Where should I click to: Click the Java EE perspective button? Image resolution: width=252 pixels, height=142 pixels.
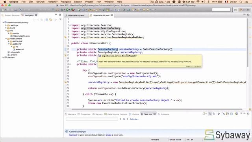pos(244,10)
